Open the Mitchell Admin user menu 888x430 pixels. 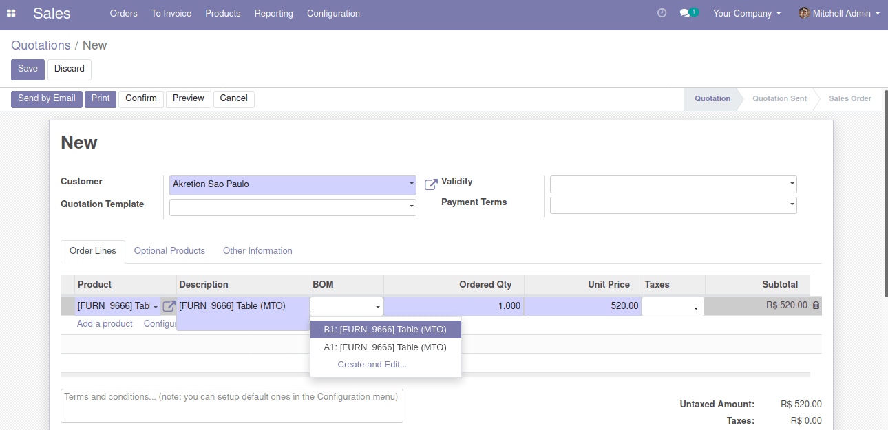(x=839, y=13)
